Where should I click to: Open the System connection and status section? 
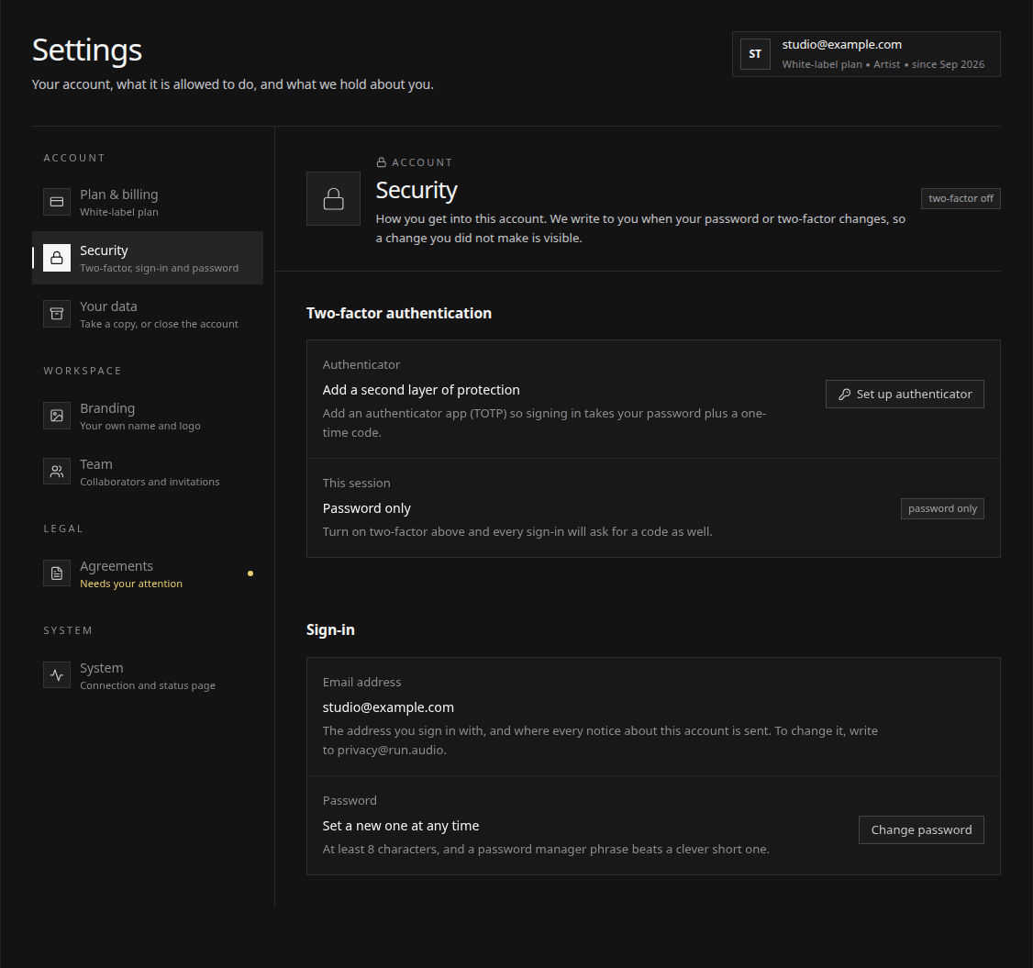point(148,675)
